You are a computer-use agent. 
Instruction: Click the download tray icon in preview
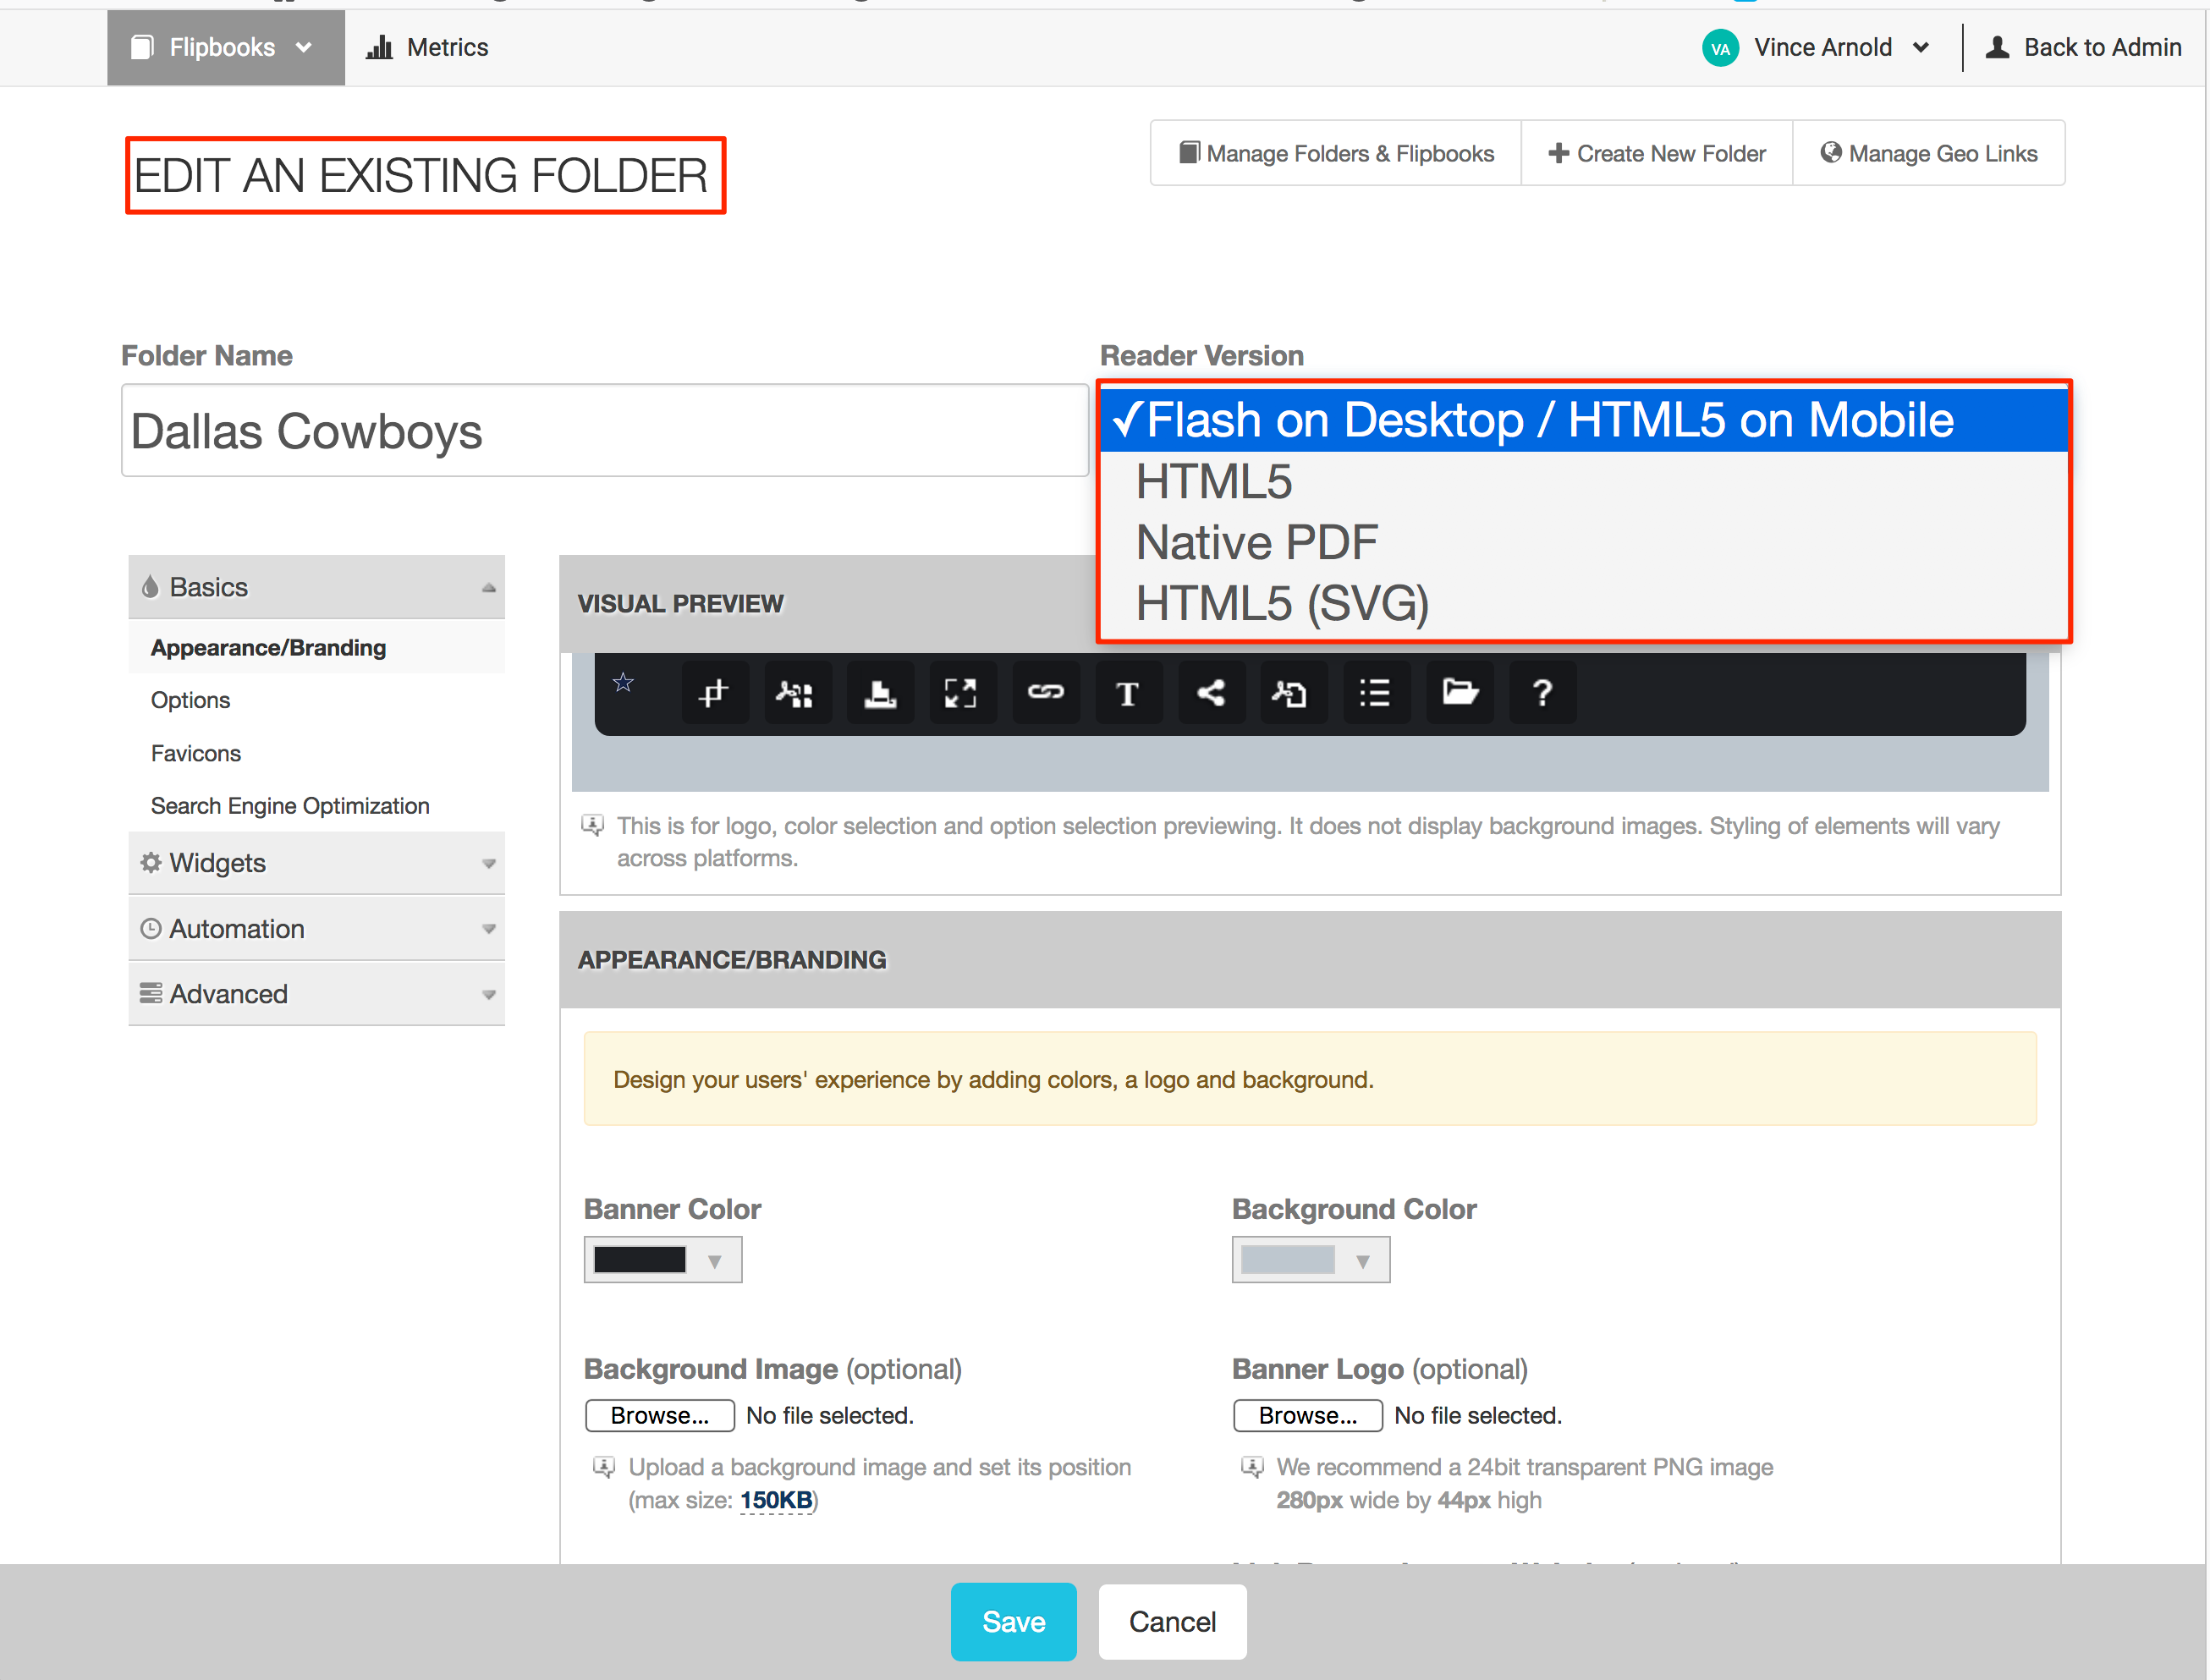click(x=879, y=692)
